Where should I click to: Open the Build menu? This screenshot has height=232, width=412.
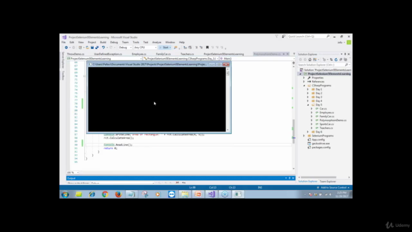[x=103, y=43]
